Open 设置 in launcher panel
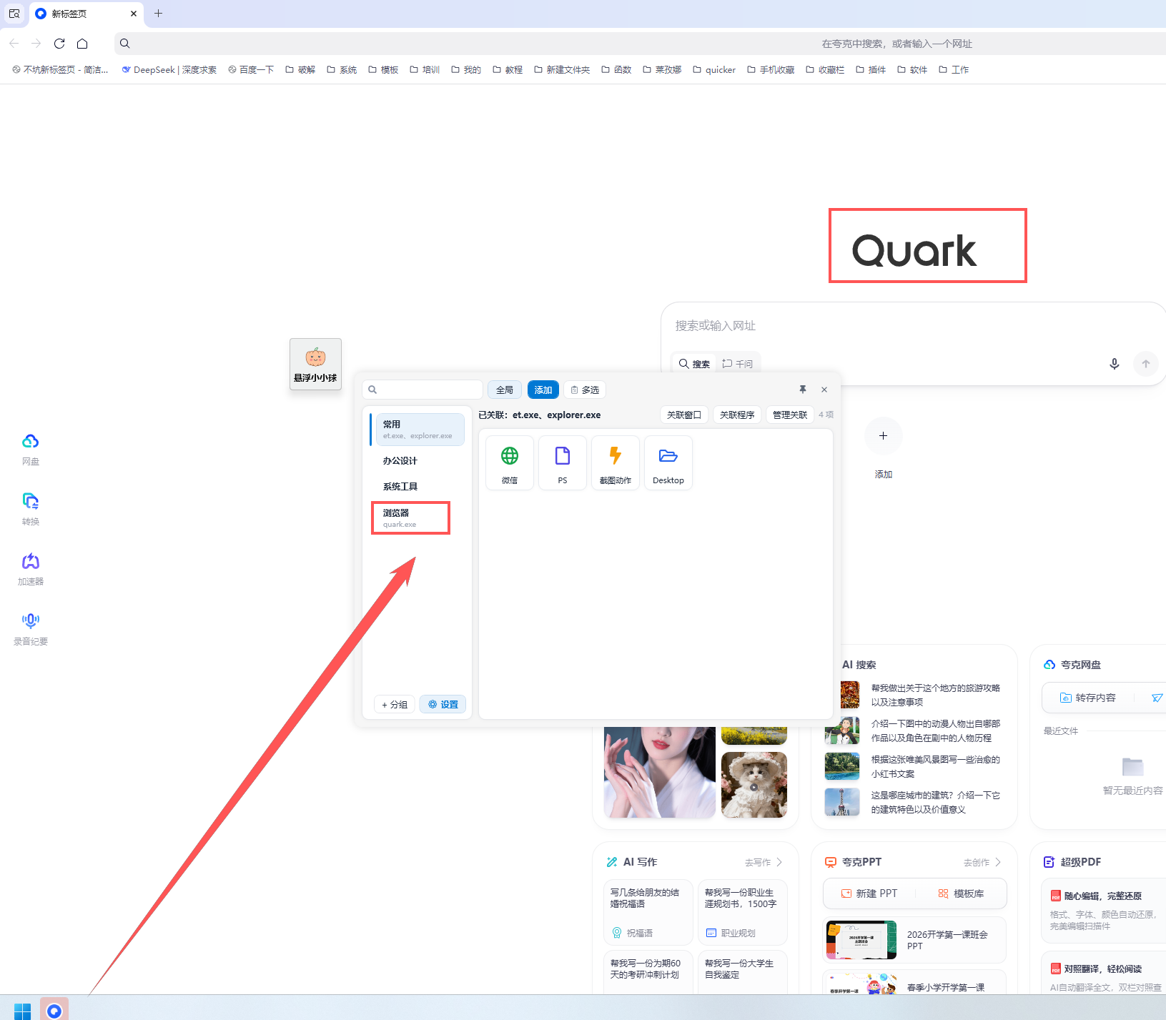This screenshot has height=1020, width=1166. (443, 704)
